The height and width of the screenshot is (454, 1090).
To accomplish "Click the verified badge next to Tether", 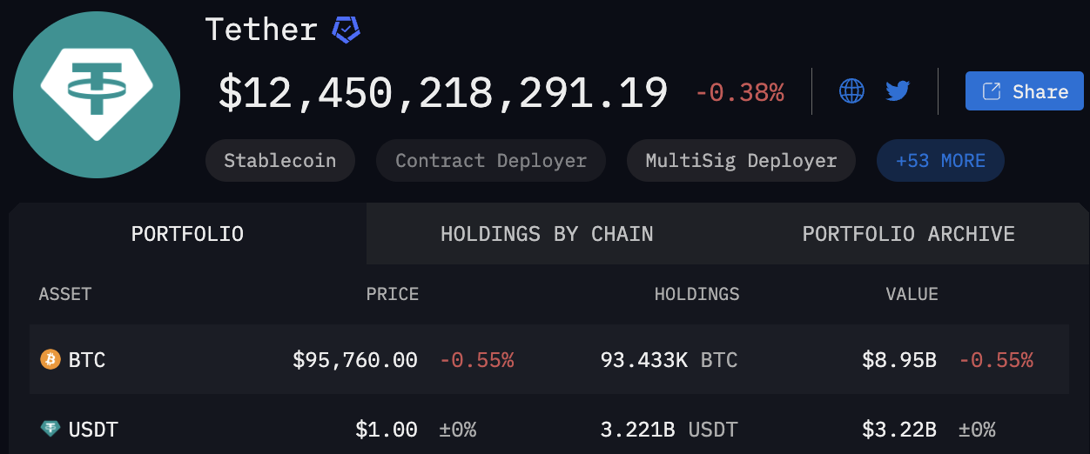I will coord(346,30).
